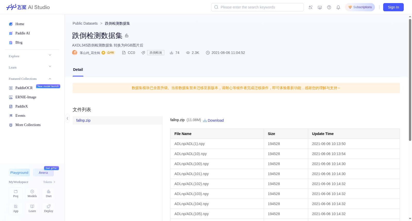Click the New model launch badge
The image size is (412, 221).
coord(48,86)
